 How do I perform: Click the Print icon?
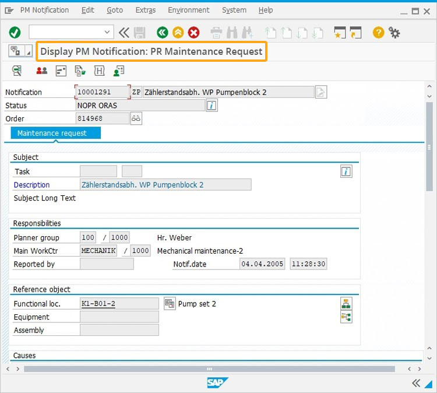[x=216, y=33]
